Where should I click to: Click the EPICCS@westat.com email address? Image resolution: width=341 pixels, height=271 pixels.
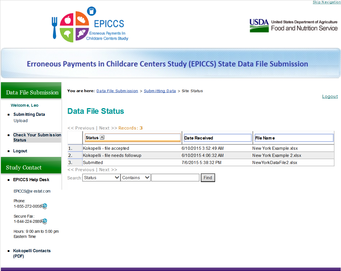point(32,191)
